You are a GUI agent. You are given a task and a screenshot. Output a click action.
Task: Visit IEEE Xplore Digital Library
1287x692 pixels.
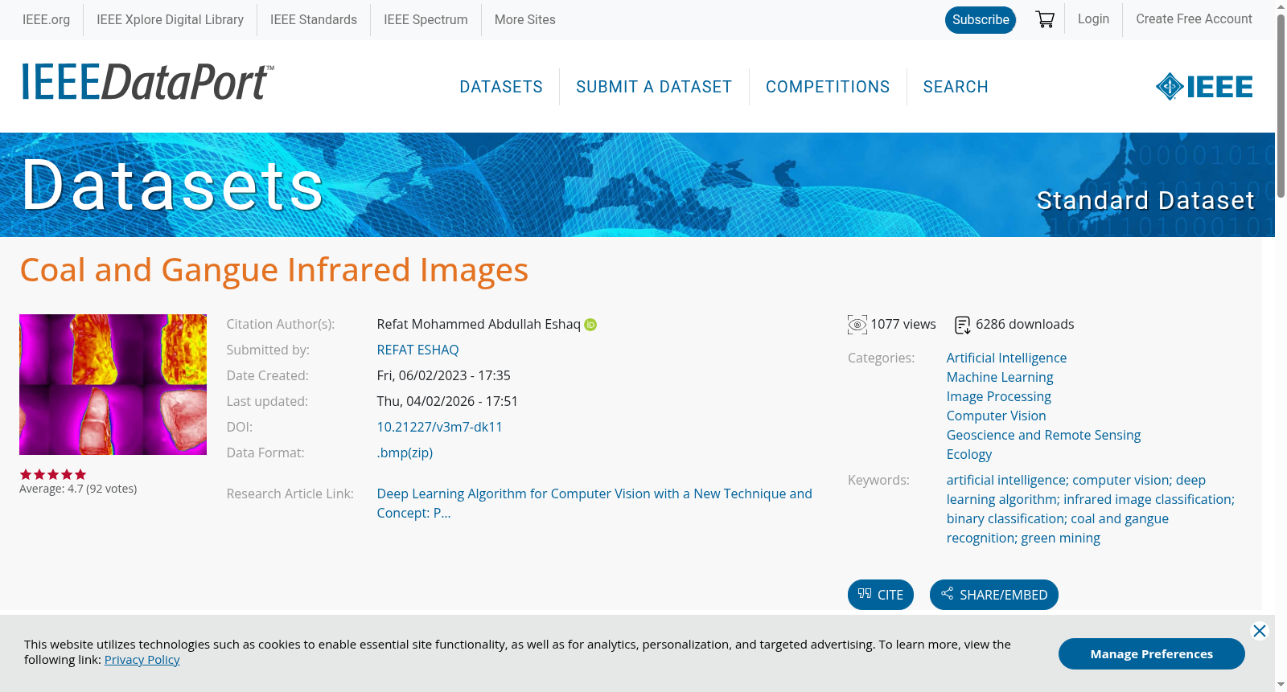click(171, 19)
